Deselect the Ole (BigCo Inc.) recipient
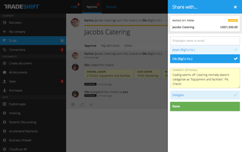The image size is (242, 152). (205, 59)
